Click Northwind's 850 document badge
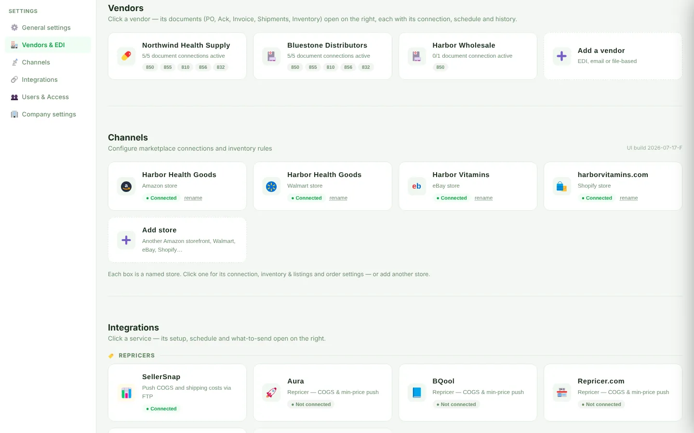694x433 pixels. coord(150,67)
